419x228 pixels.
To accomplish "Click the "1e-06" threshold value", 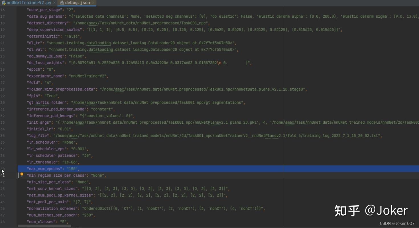I will click(x=70, y=162).
